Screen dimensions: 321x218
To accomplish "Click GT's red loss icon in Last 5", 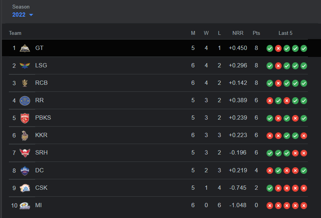I will 278,48.
